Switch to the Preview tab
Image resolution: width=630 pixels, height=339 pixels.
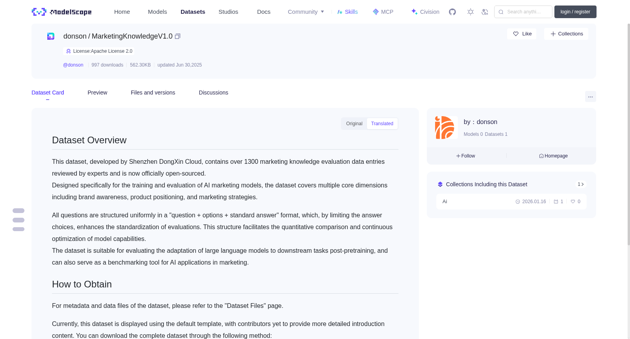(x=97, y=93)
